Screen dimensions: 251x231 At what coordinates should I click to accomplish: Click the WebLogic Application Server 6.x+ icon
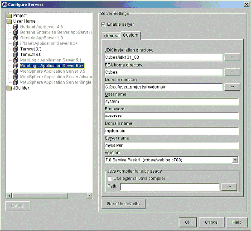tap(15, 66)
